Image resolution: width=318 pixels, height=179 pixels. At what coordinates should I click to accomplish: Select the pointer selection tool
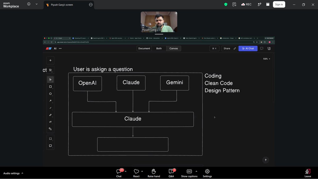tap(50, 80)
